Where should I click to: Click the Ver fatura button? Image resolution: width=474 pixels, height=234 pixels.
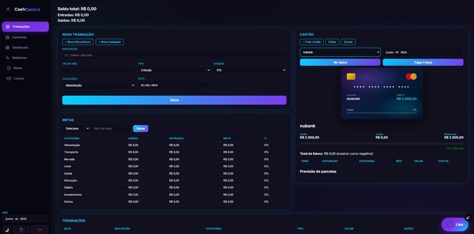point(340,62)
